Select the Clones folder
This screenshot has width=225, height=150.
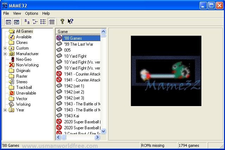(22, 43)
